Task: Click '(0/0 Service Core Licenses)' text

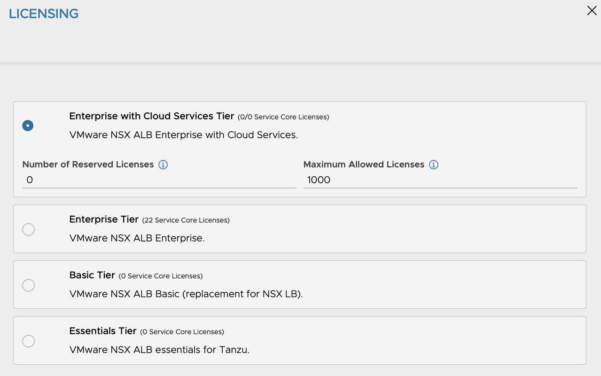Action: click(283, 117)
